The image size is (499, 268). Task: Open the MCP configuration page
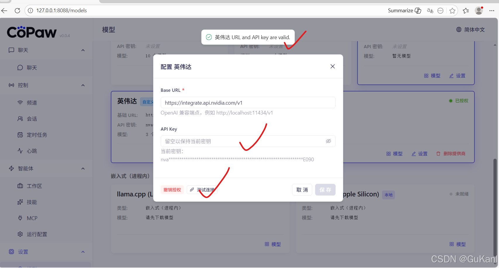click(x=32, y=218)
